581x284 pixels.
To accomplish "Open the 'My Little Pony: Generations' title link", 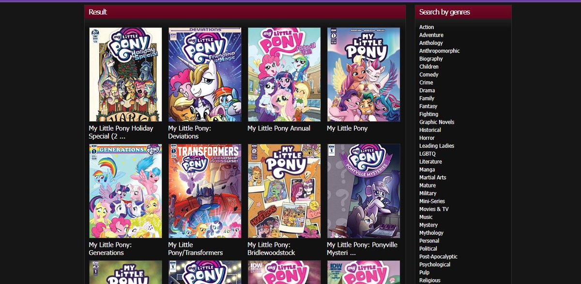I will pyautogui.click(x=110, y=249).
